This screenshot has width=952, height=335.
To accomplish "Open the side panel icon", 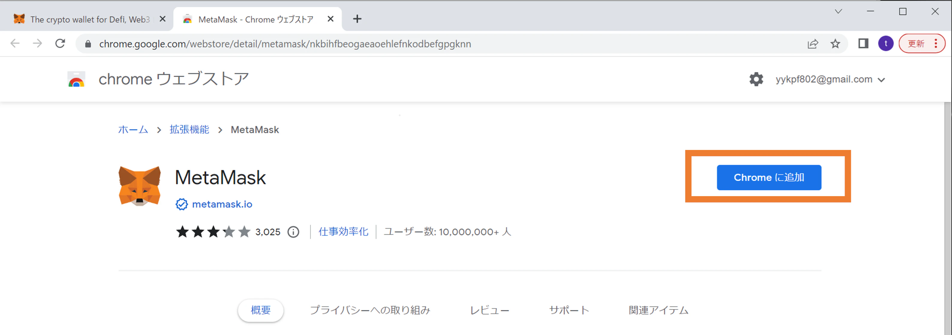I will click(x=863, y=43).
